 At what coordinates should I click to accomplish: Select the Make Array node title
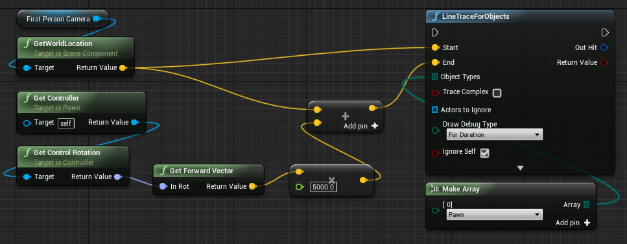tap(460, 189)
